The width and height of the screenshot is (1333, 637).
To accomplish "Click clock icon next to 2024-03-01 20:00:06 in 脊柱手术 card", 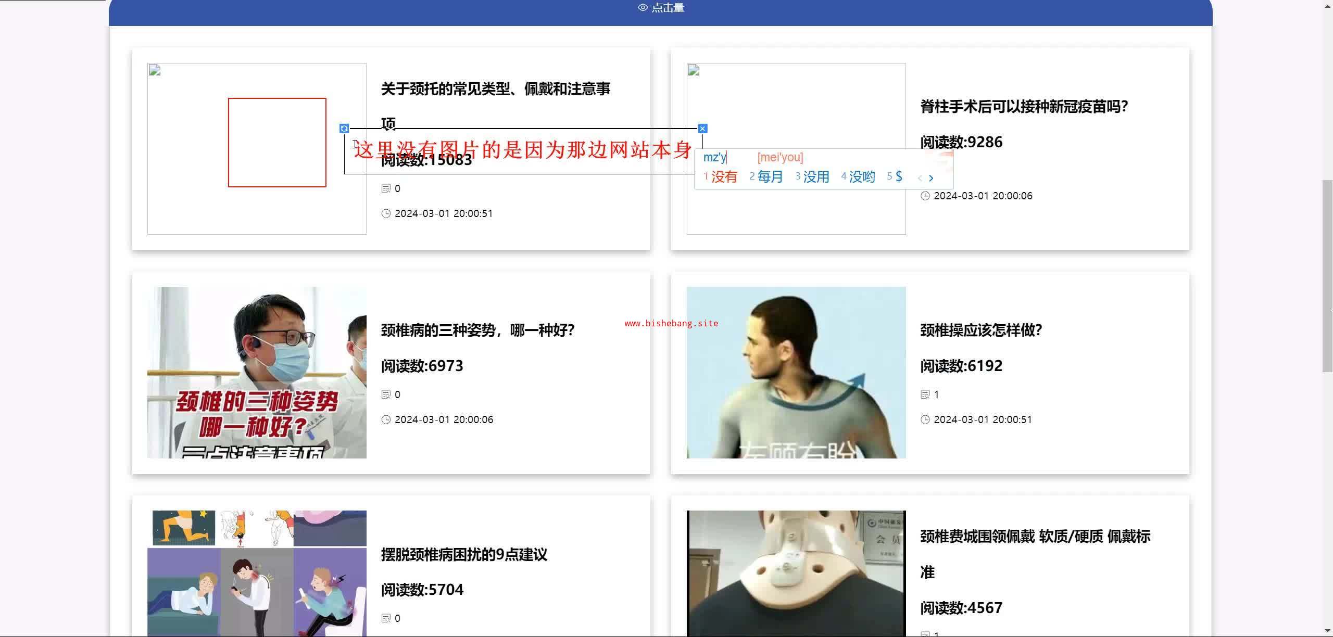I will click(x=925, y=196).
